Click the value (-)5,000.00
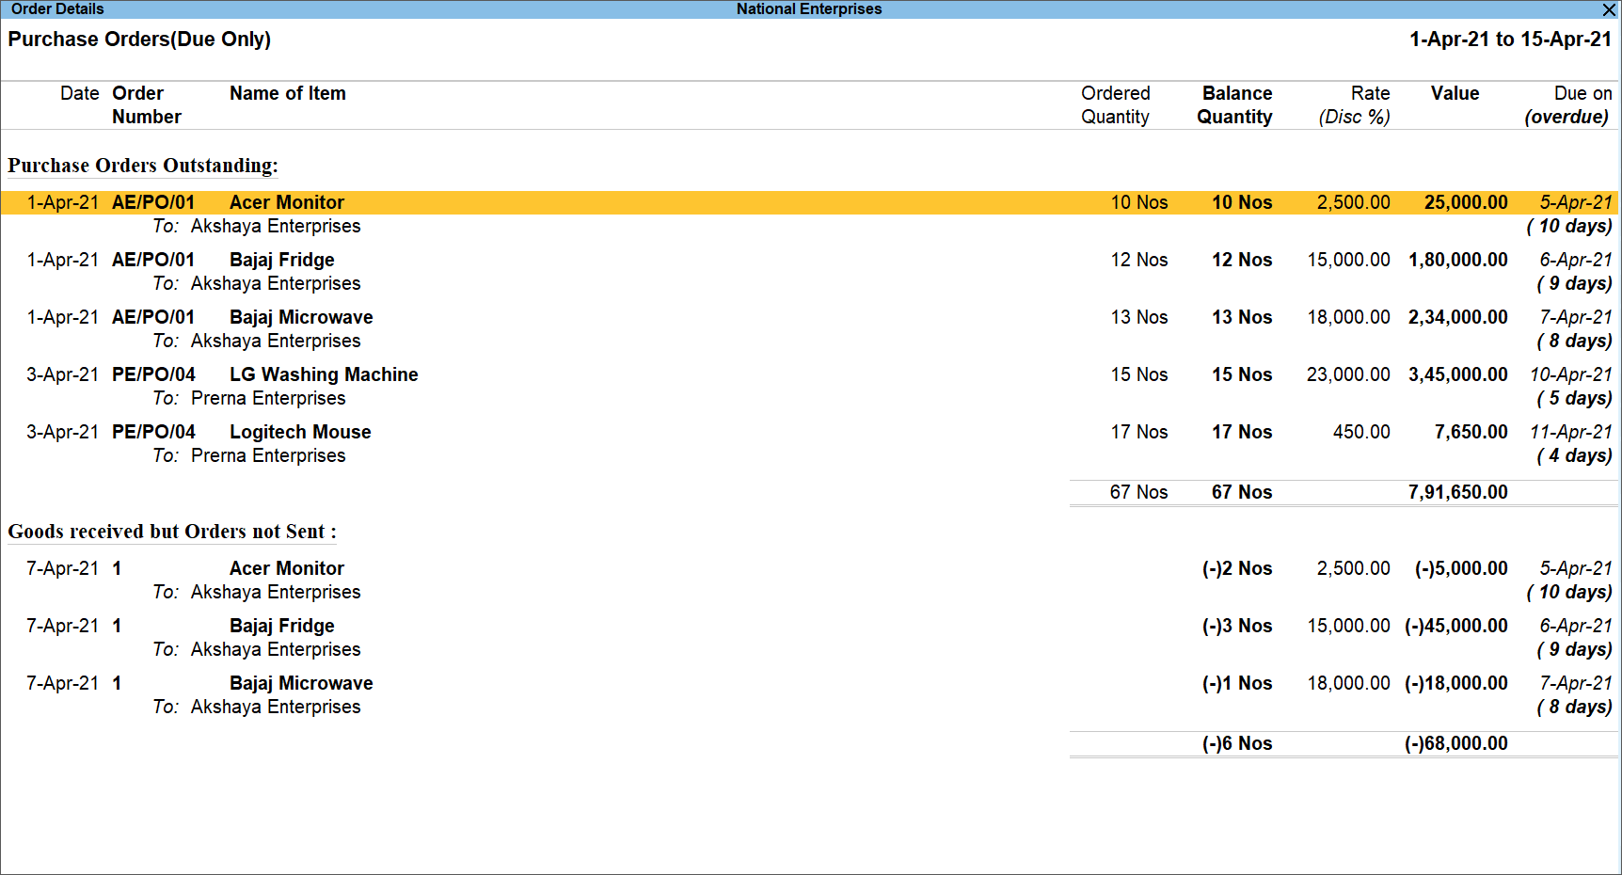1622x875 pixels. click(1461, 568)
